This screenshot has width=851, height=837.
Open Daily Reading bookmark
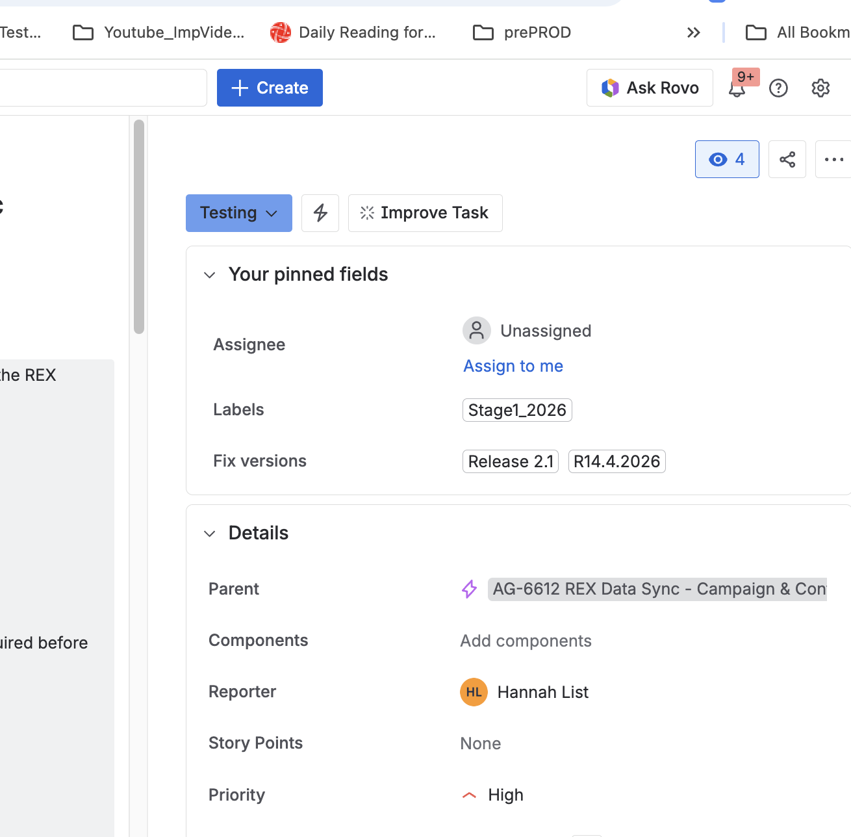click(x=353, y=32)
